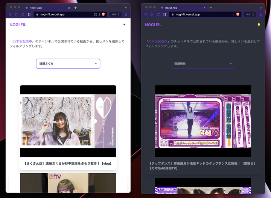Click React favicon on right window tab
The height and width of the screenshot is (198, 271).
162,8
